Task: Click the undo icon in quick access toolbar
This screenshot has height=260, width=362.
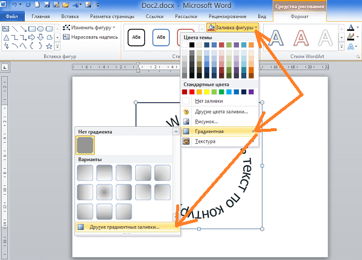Action: 14,4
